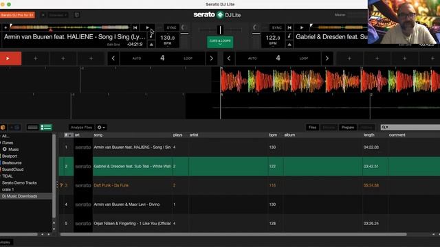Viewport: 440px width, 247px height.
Task: Halve the left deck auto loop length
Action: coord(113,58)
